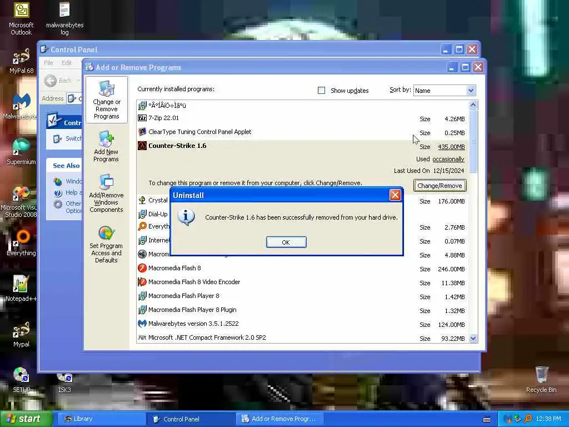Click the Change/Remove button for Counter-Strike 1.6
Image resolution: width=569 pixels, height=427 pixels.
[x=440, y=186]
